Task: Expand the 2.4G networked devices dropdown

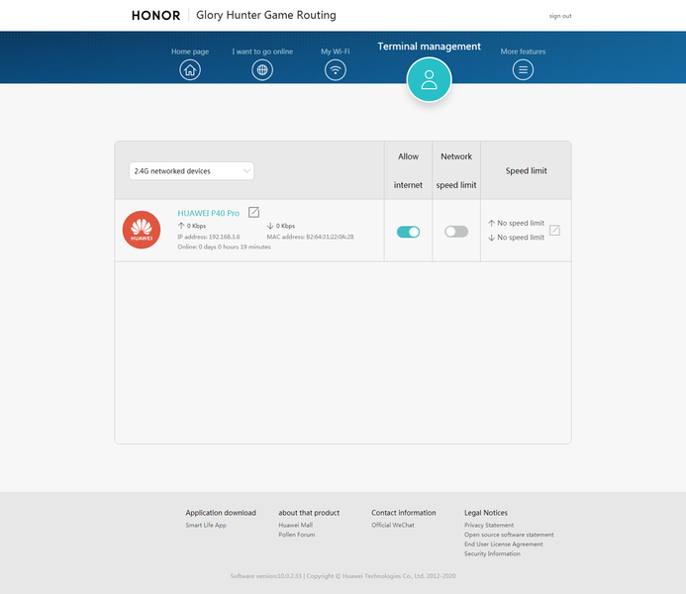Action: tap(192, 171)
